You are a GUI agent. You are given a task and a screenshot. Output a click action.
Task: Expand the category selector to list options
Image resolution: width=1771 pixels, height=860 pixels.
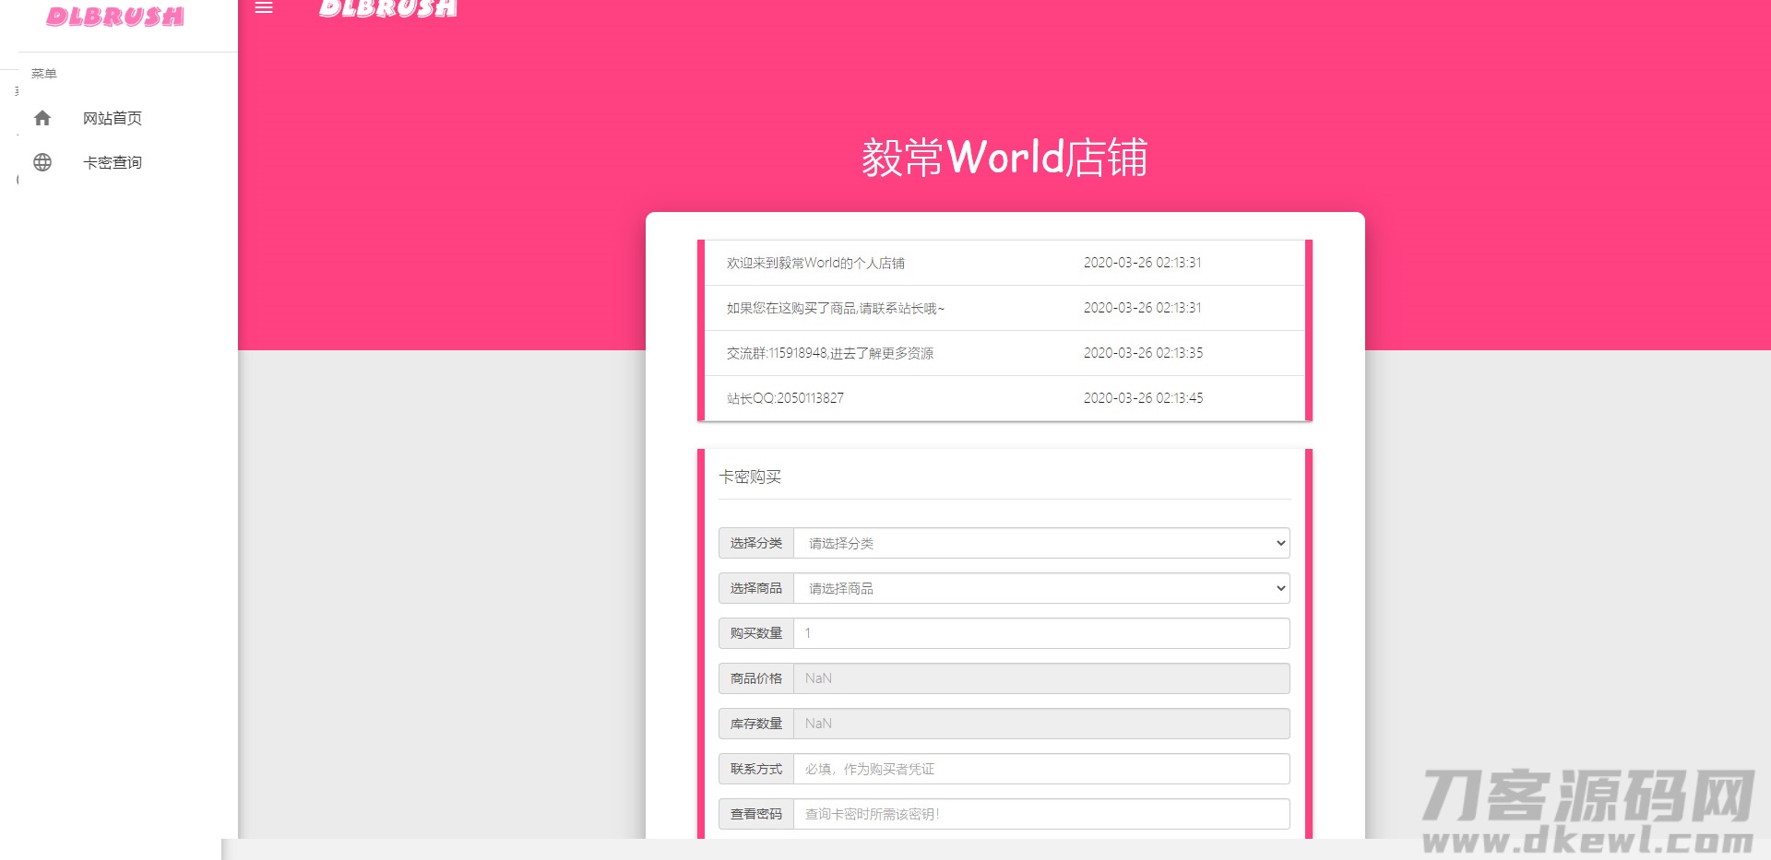1040,543
